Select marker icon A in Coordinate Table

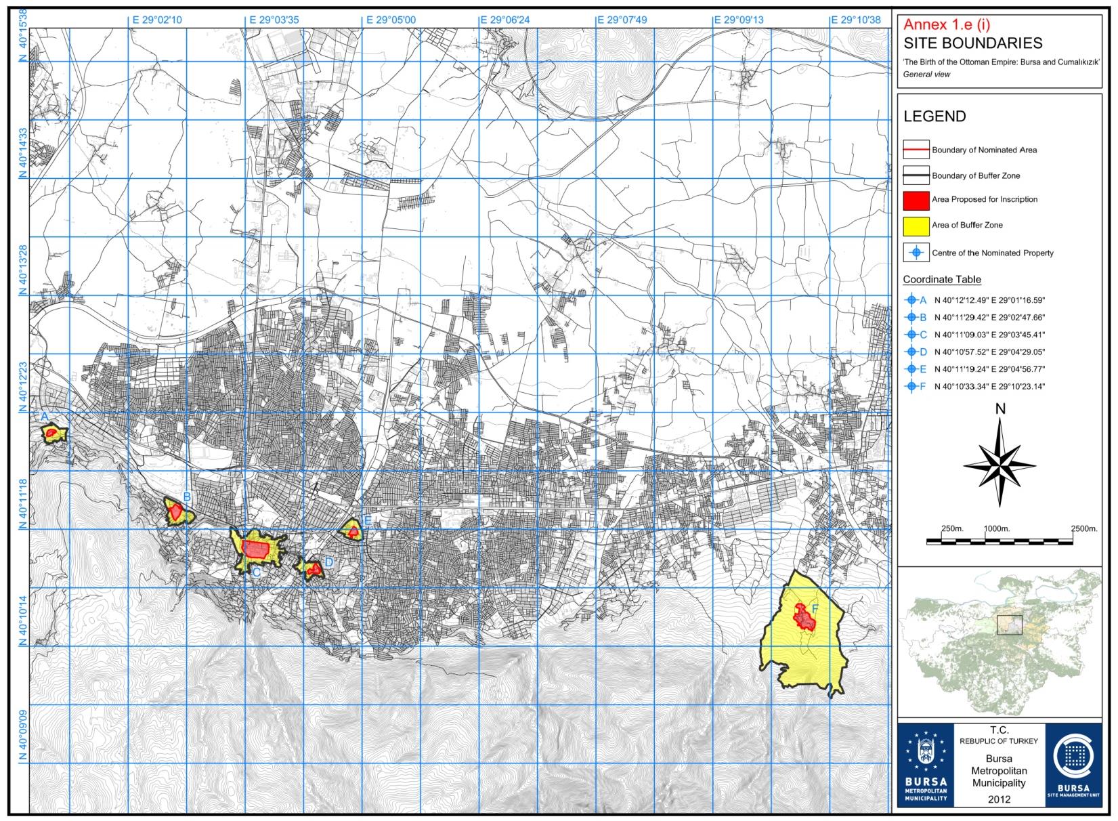pyautogui.click(x=911, y=299)
